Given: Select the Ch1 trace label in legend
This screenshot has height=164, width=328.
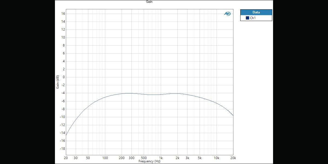Looking at the screenshot, I should [253, 18].
